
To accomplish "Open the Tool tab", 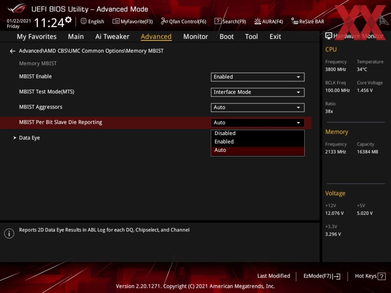I will coord(251,36).
